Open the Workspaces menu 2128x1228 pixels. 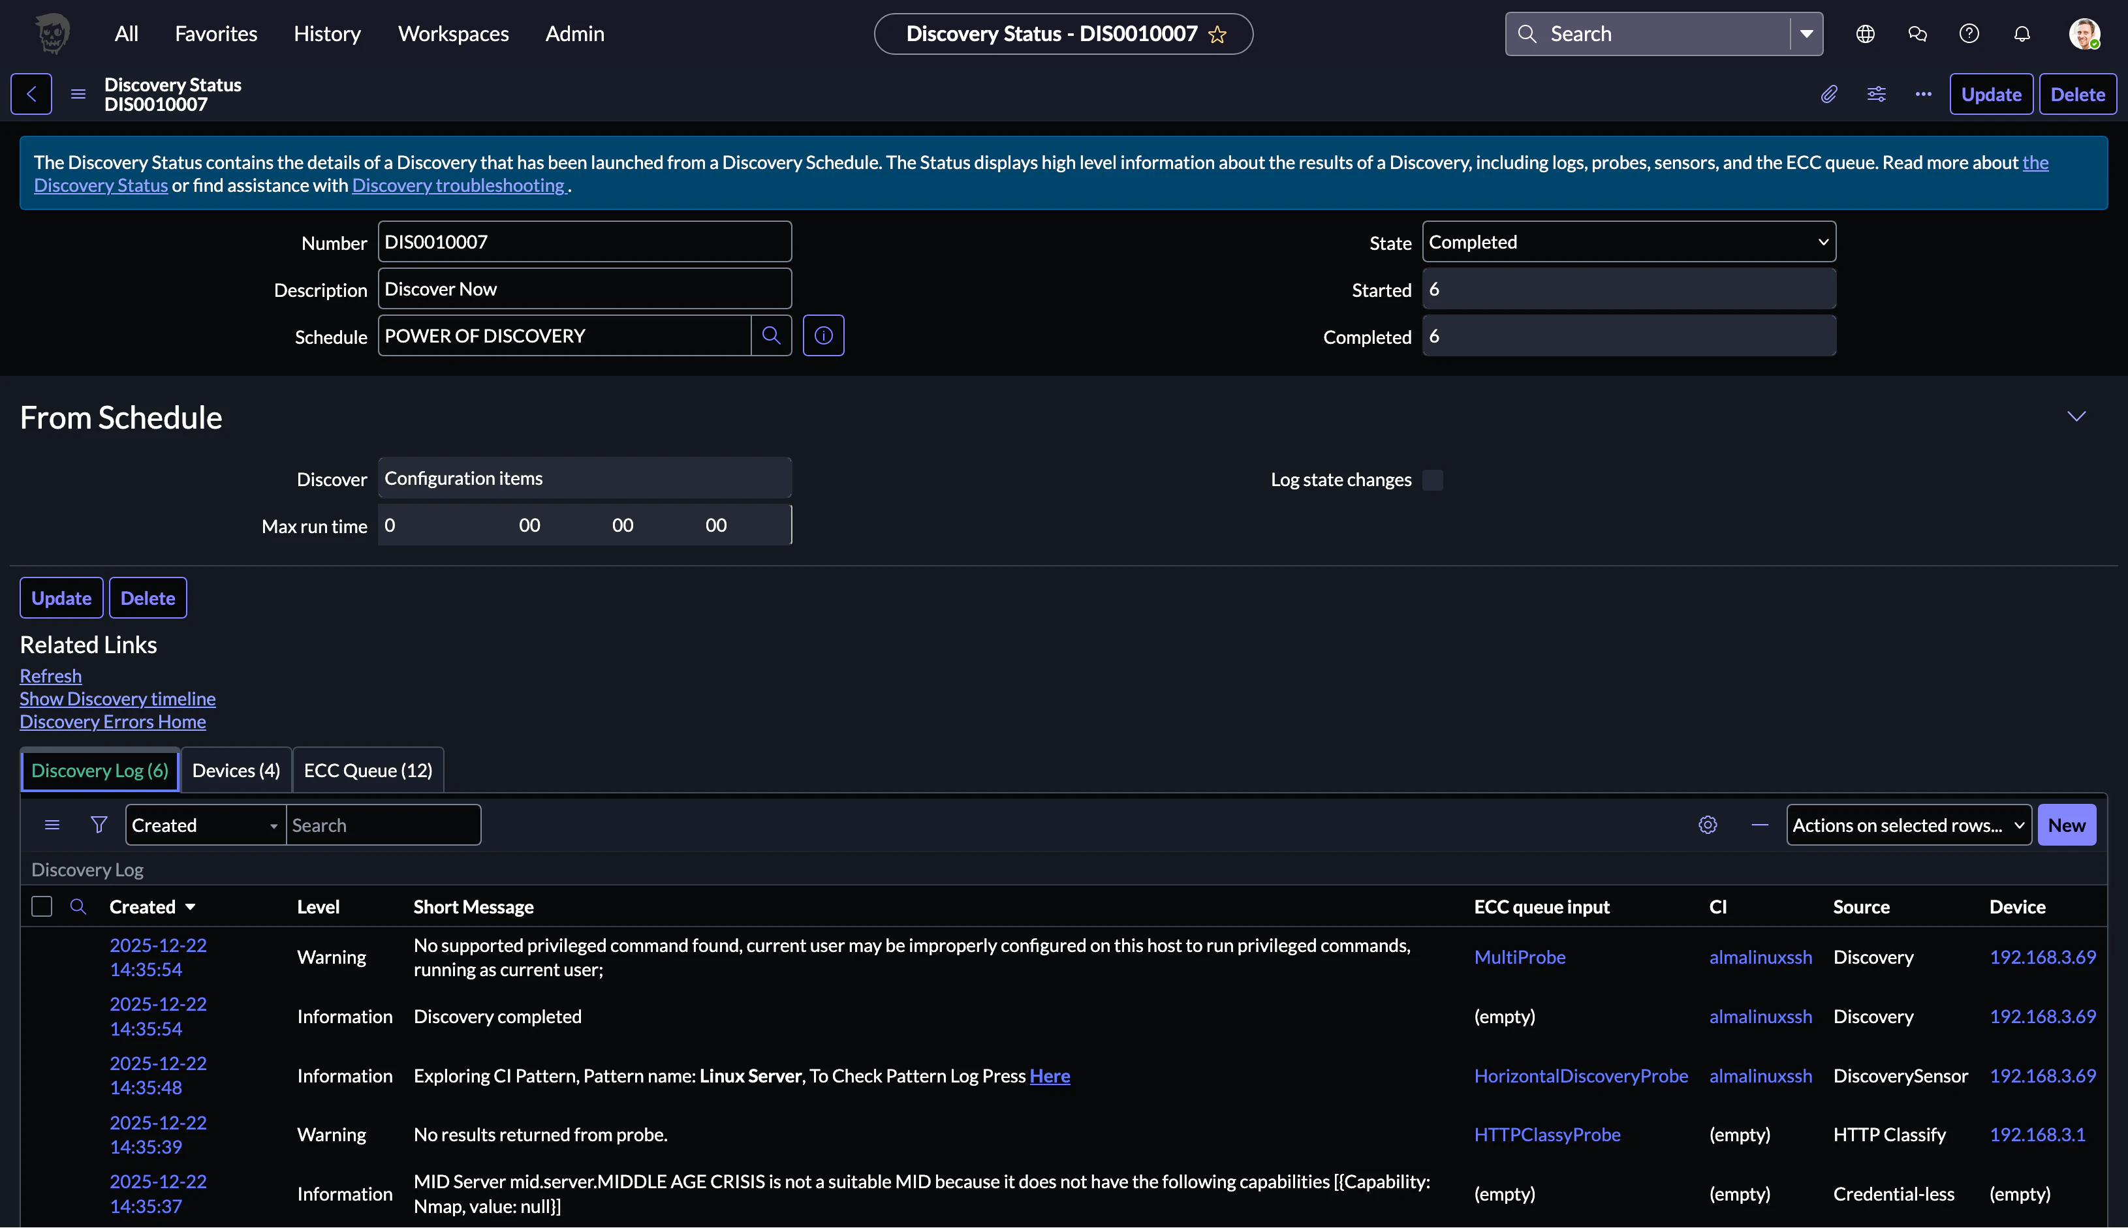click(x=453, y=34)
